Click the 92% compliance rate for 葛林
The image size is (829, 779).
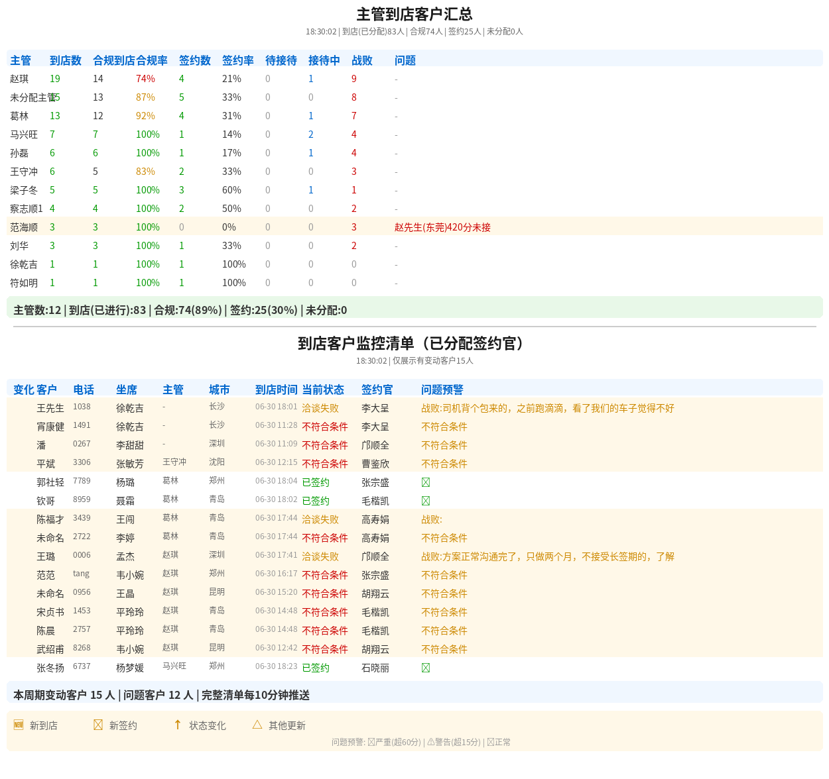[145, 116]
